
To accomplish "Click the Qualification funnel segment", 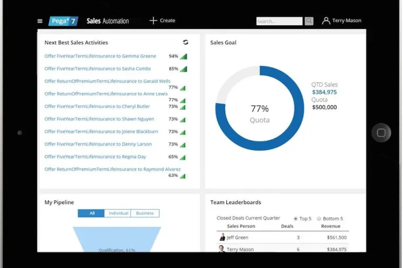I will [x=117, y=239].
